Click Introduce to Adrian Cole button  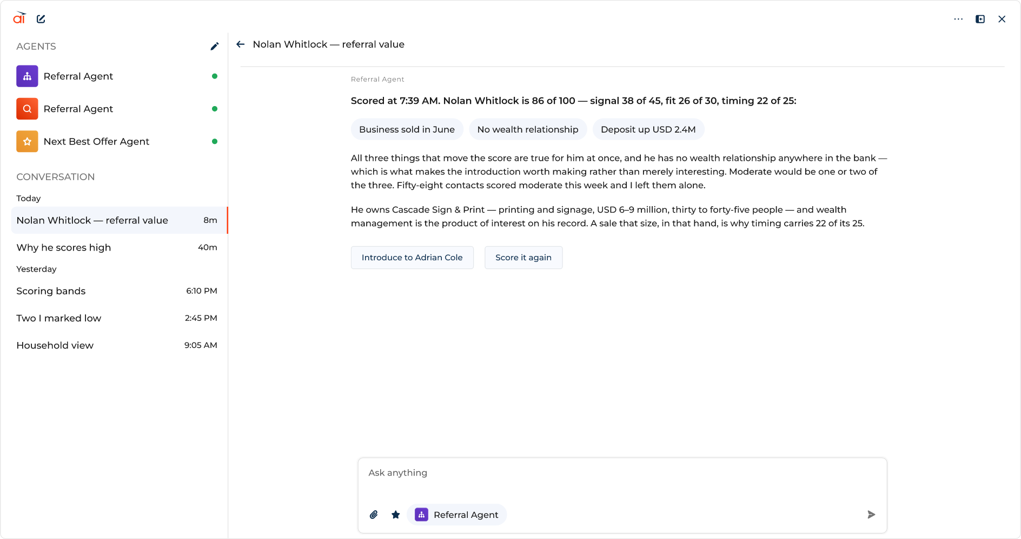pyautogui.click(x=412, y=258)
